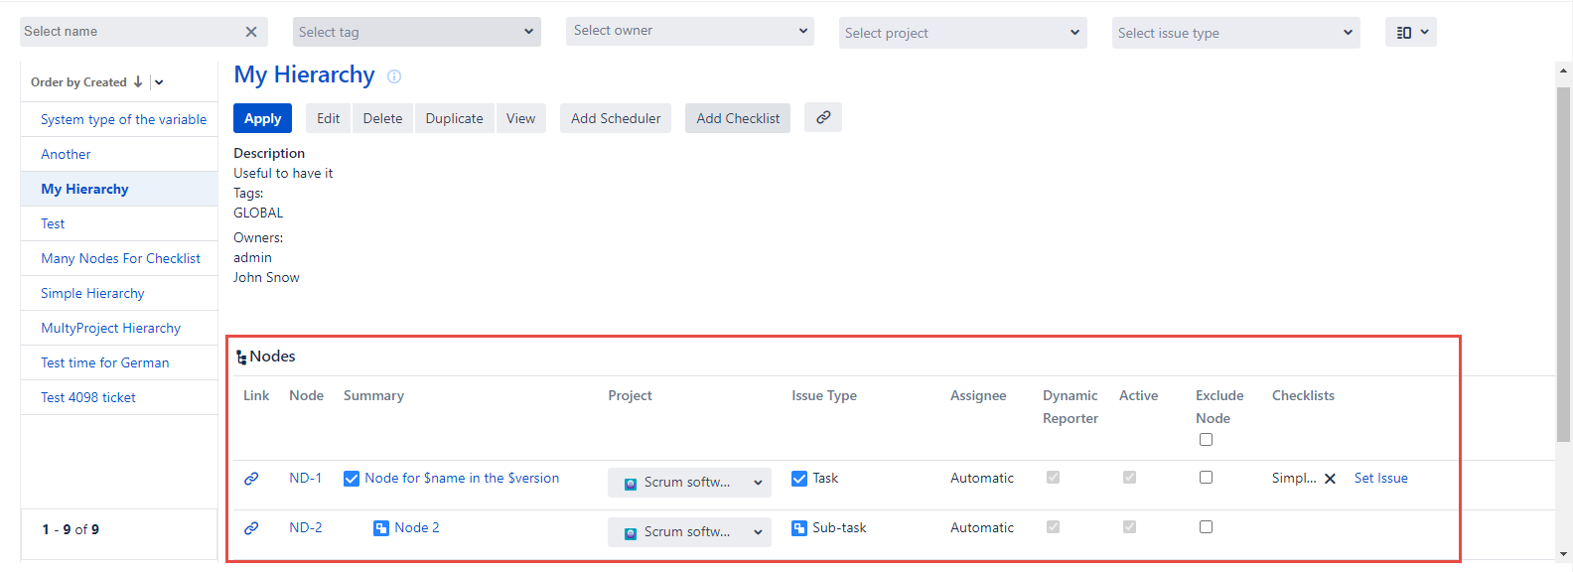Click the Set Issue link
Screen dimensions: 1573x572
pyautogui.click(x=1380, y=478)
